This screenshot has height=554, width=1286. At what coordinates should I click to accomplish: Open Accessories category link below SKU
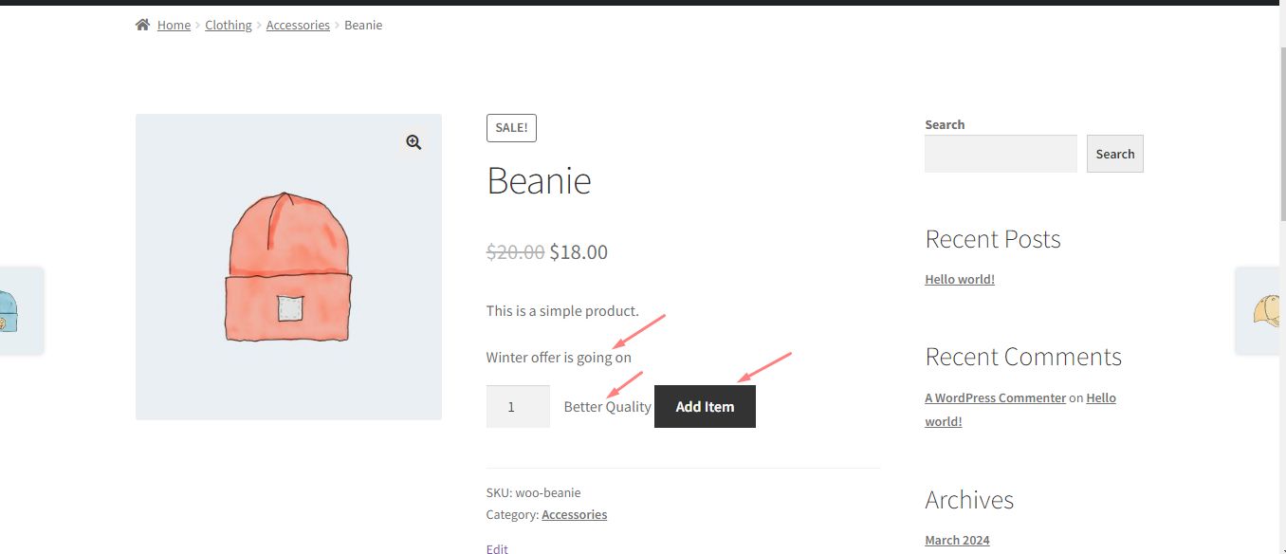pos(574,514)
